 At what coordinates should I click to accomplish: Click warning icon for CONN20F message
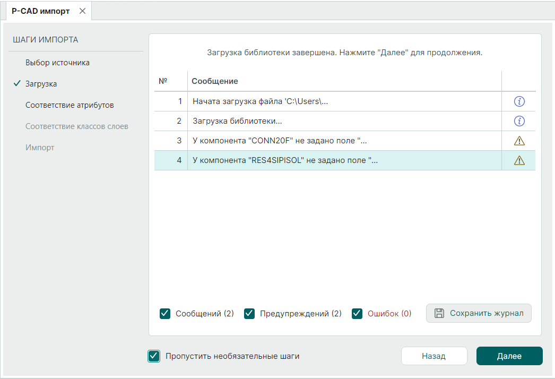click(519, 141)
